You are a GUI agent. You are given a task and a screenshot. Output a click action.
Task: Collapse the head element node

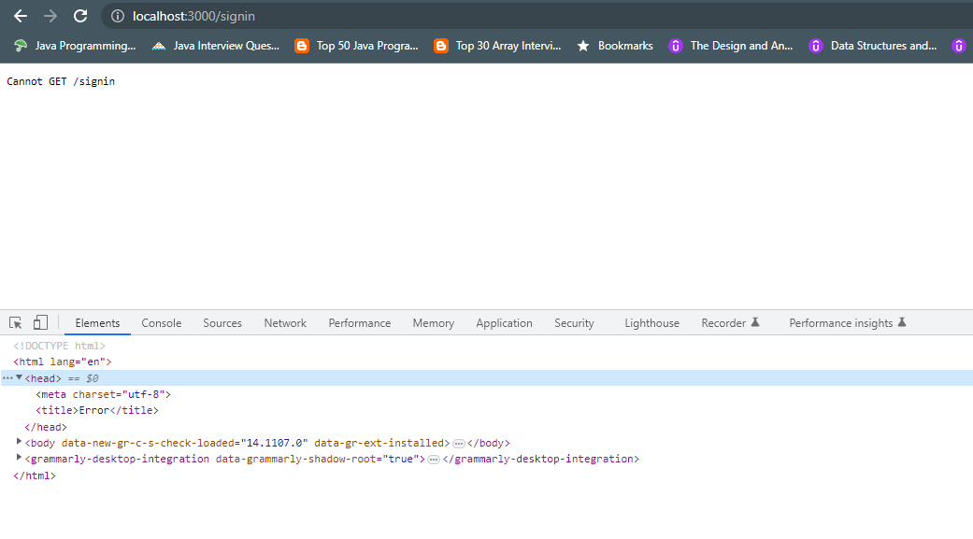click(x=19, y=377)
